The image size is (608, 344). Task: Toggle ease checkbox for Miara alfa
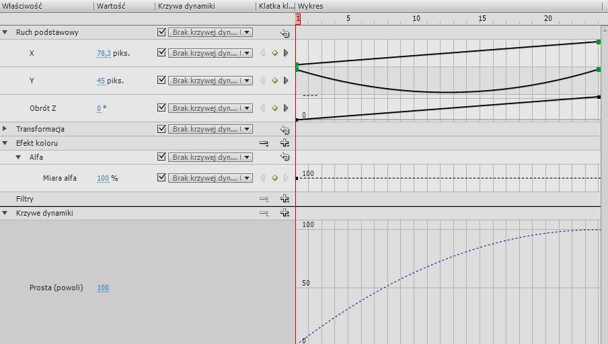pyautogui.click(x=161, y=177)
